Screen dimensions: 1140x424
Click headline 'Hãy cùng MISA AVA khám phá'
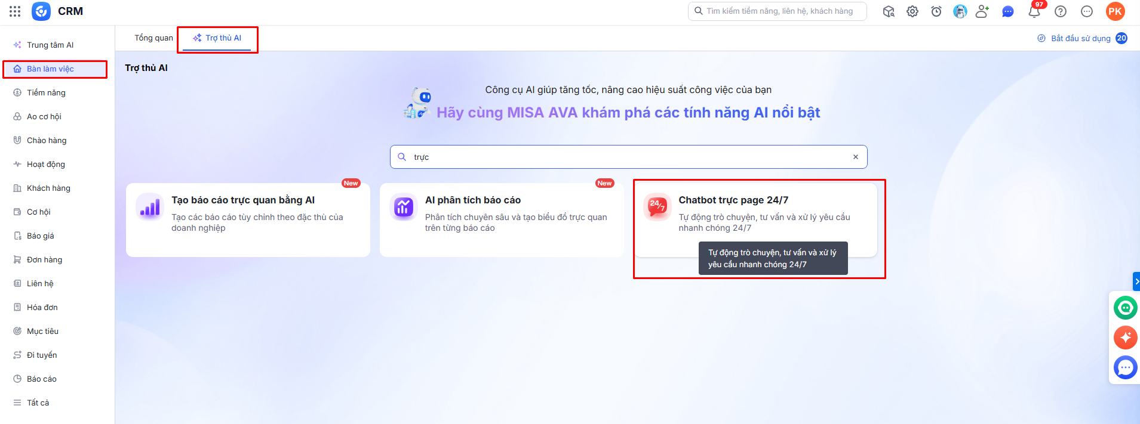tap(628, 113)
